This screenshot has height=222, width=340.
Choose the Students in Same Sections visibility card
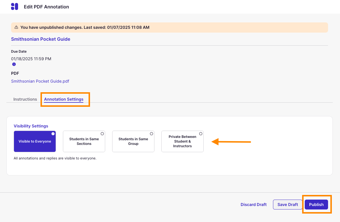[x=84, y=141]
